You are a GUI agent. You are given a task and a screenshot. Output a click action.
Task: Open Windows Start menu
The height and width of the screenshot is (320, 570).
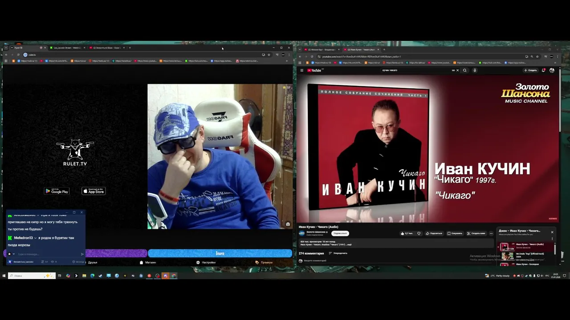point(4,276)
